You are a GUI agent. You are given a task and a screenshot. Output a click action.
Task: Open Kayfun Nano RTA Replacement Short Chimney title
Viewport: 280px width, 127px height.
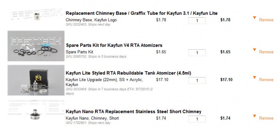pos(133,112)
